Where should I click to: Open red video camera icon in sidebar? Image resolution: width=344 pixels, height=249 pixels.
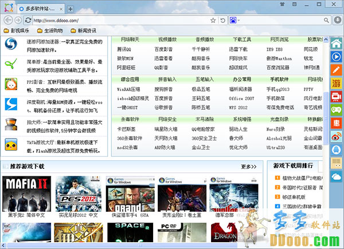coord(337,97)
